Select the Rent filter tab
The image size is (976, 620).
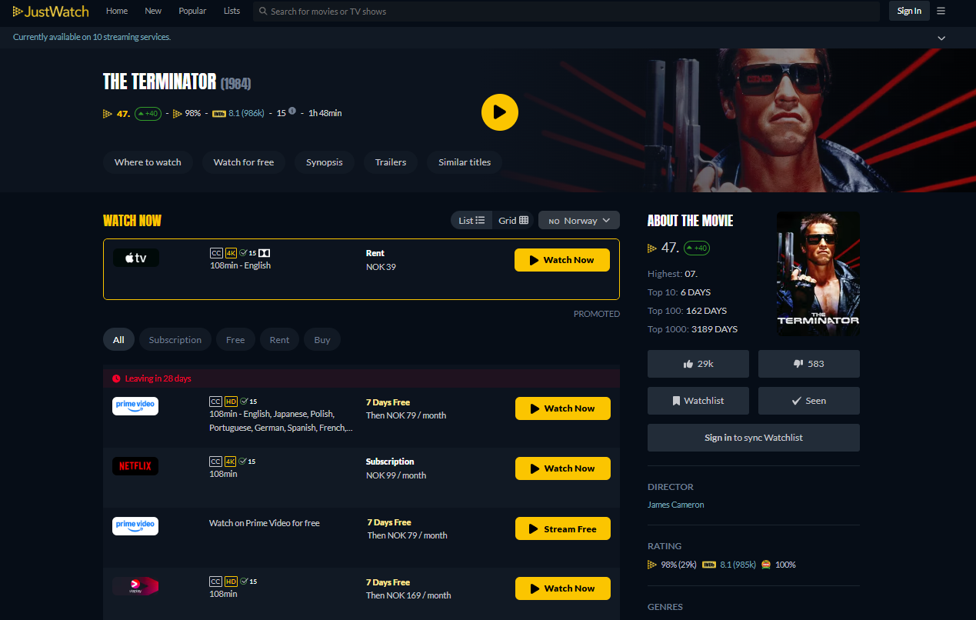pyautogui.click(x=279, y=339)
